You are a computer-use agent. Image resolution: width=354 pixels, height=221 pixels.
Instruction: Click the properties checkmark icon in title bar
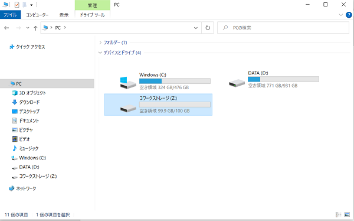(x=17, y=5)
